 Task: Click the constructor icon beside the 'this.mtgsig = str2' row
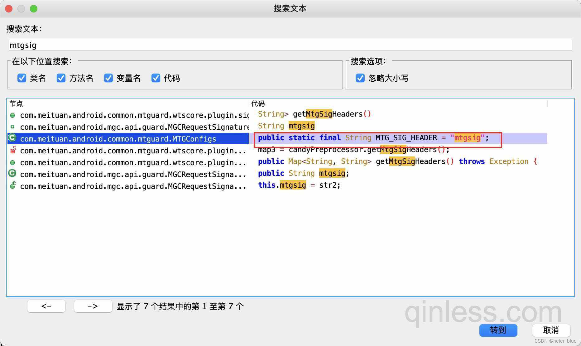point(13,185)
